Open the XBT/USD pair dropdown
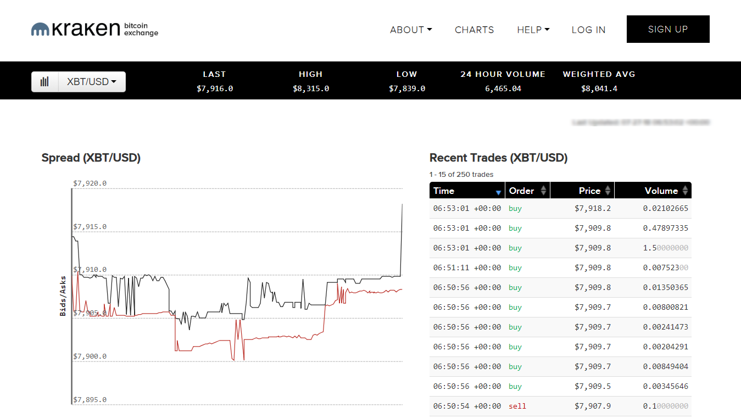Image resolution: width=741 pixels, height=418 pixels. (x=92, y=82)
